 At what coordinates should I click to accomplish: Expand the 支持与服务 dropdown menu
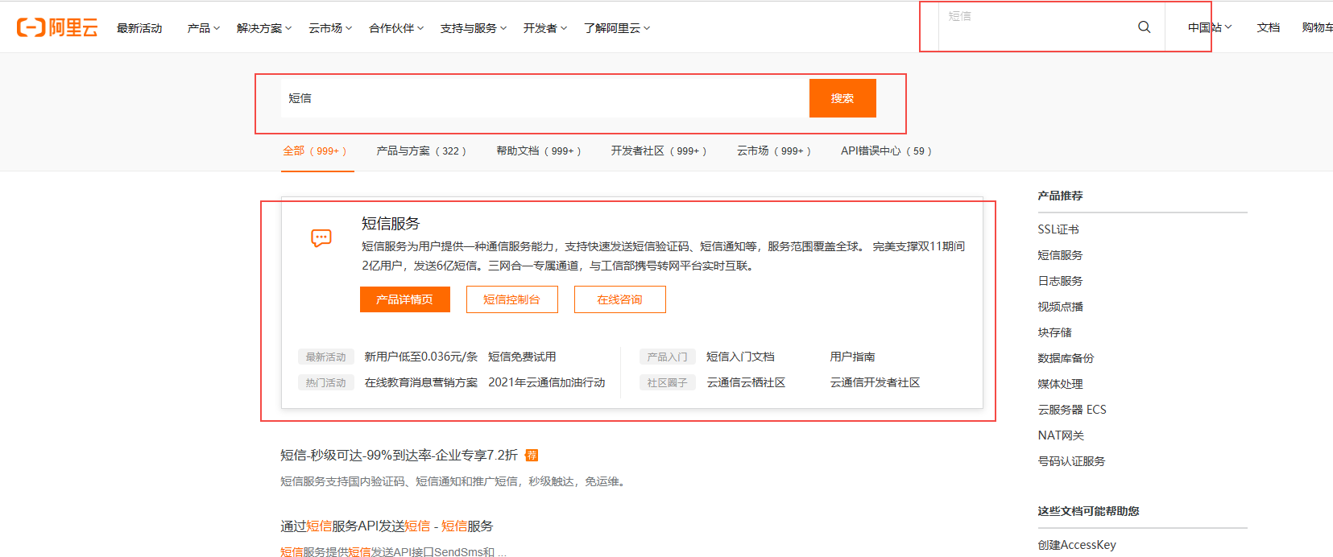(x=474, y=28)
